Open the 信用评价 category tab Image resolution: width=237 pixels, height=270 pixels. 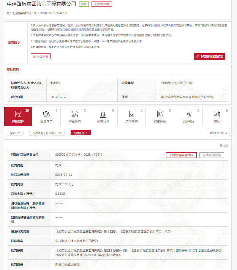pos(160,116)
